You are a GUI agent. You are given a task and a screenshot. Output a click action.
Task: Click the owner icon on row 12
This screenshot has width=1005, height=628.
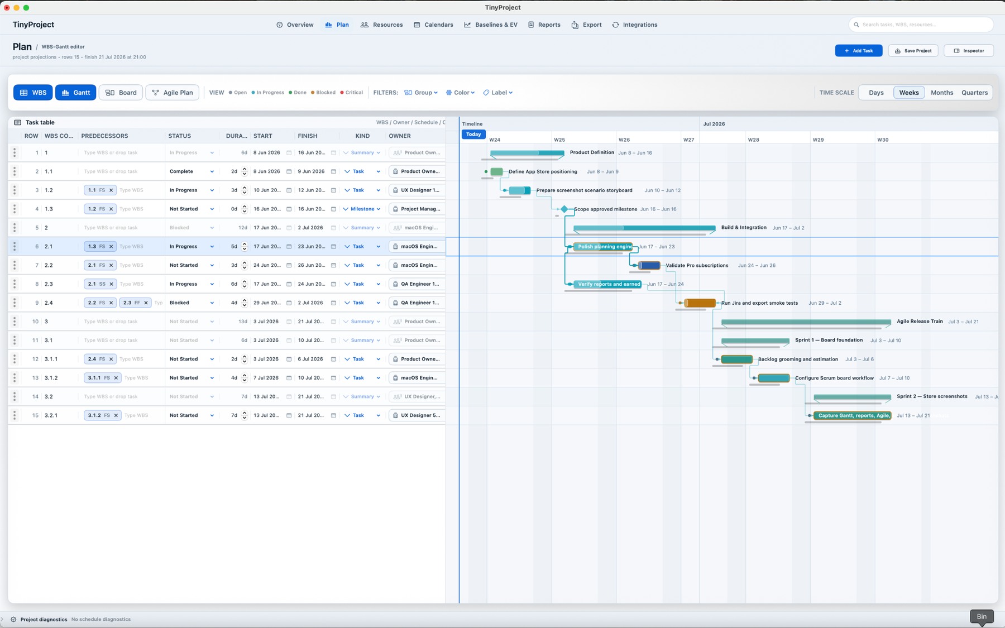395,359
